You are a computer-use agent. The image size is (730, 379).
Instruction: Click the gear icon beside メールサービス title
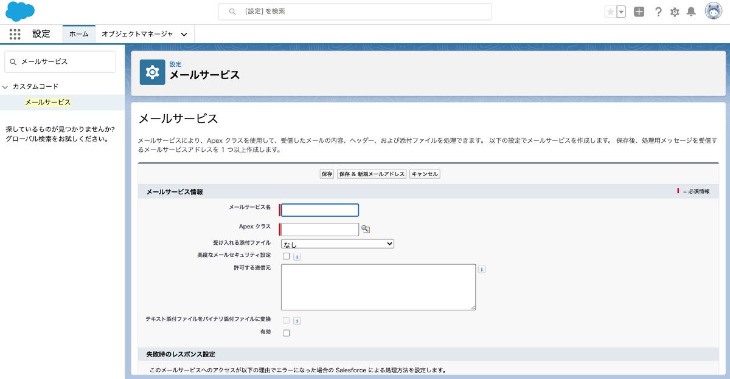(x=152, y=72)
